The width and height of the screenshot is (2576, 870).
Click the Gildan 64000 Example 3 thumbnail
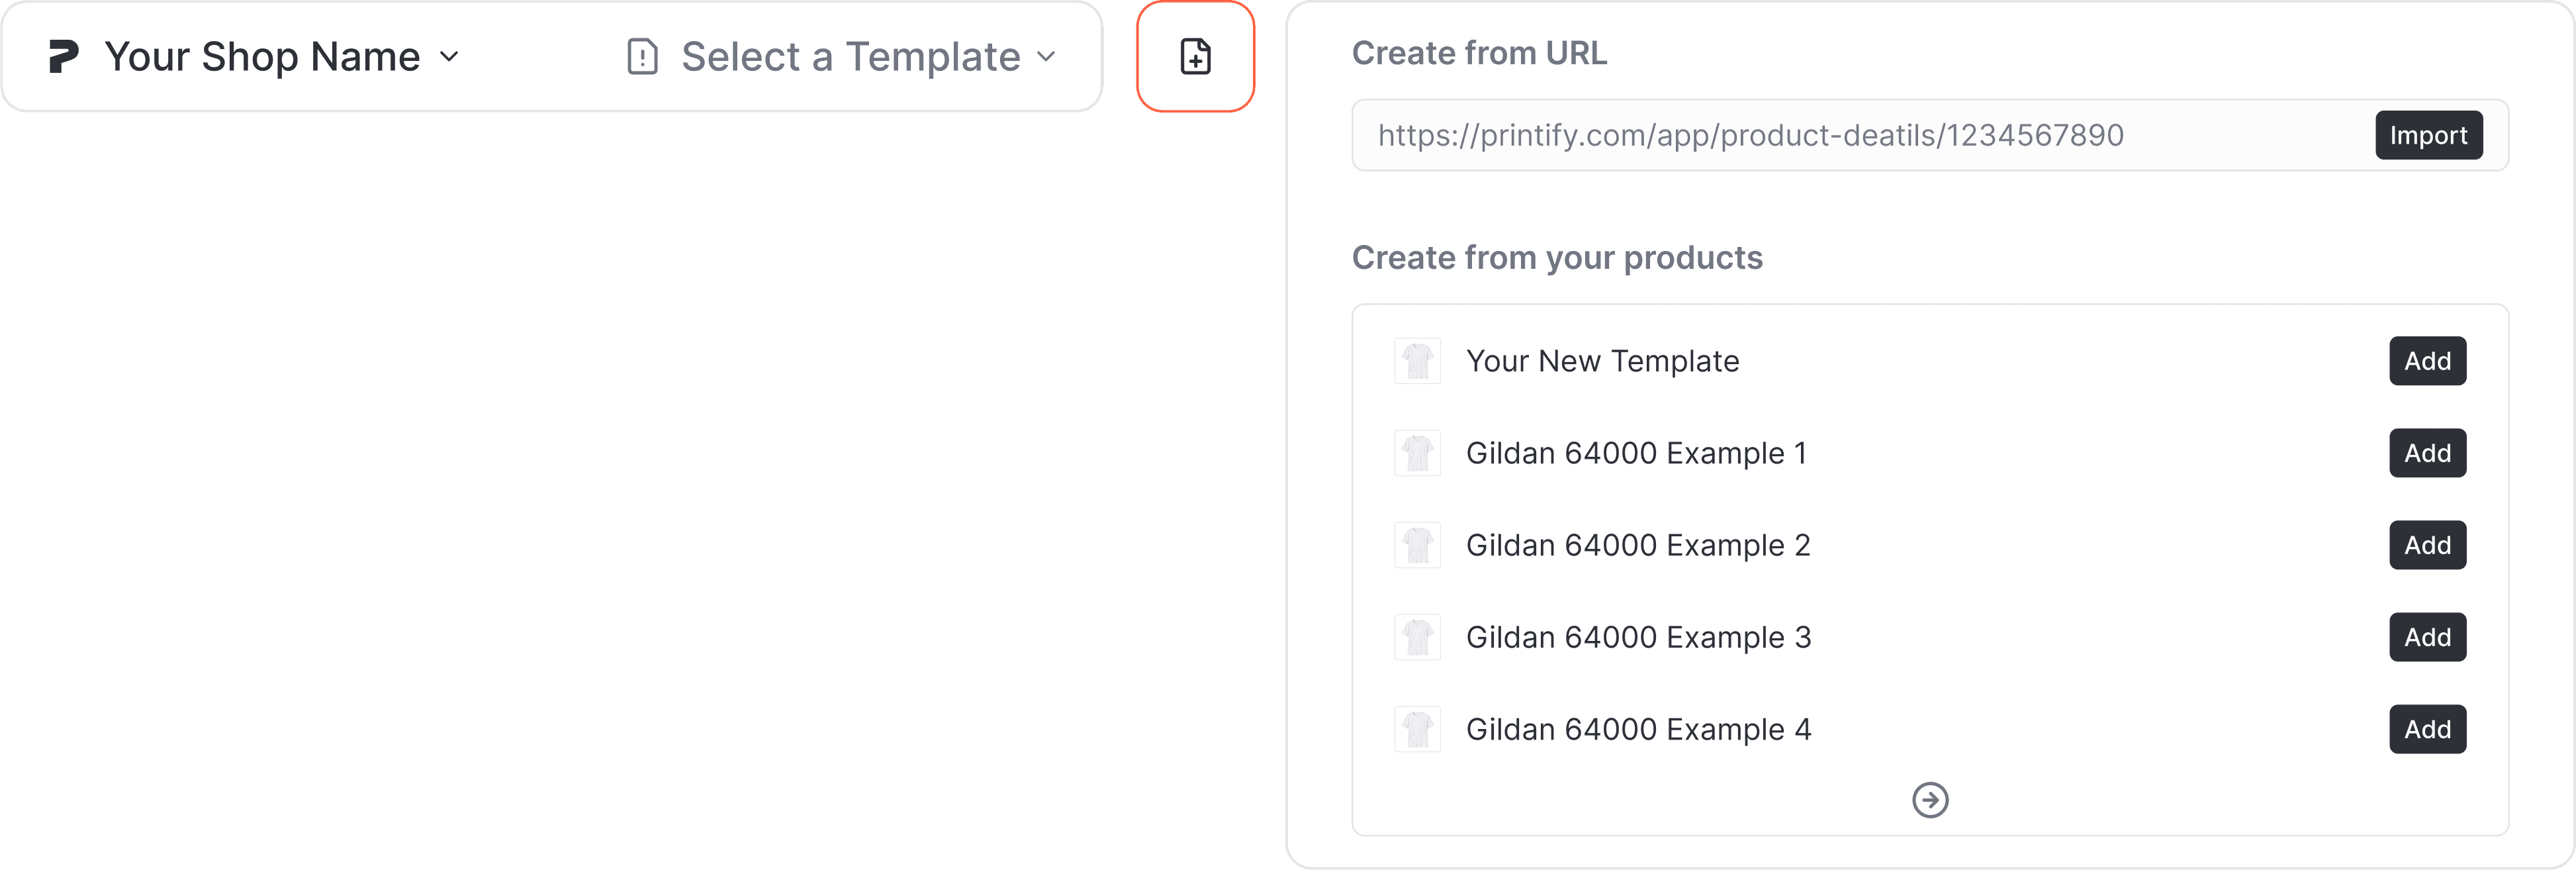tap(1417, 637)
